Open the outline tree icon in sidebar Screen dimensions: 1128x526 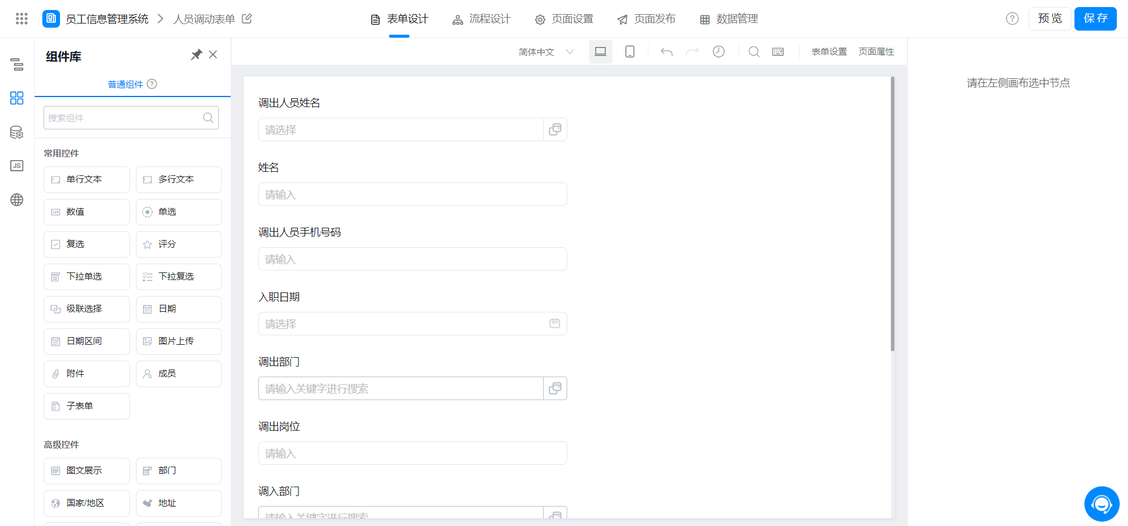17,64
